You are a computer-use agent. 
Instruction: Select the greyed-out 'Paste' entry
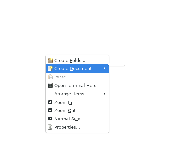pos(77,77)
